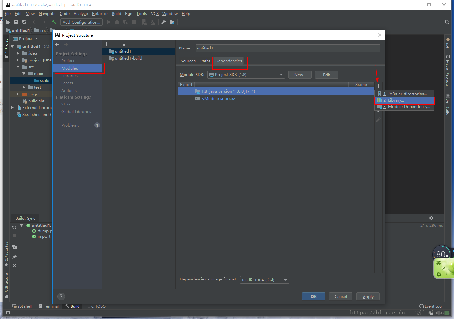
Task: Click Edit SDK button
Action: 327,75
